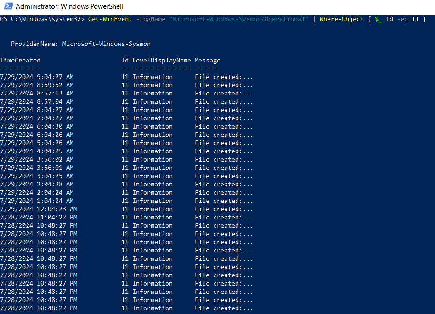Screen dimensions: 435x314
Task: Click the '7/29/2024 8:57:13 AM' timestamp
Action: (x=37, y=93)
